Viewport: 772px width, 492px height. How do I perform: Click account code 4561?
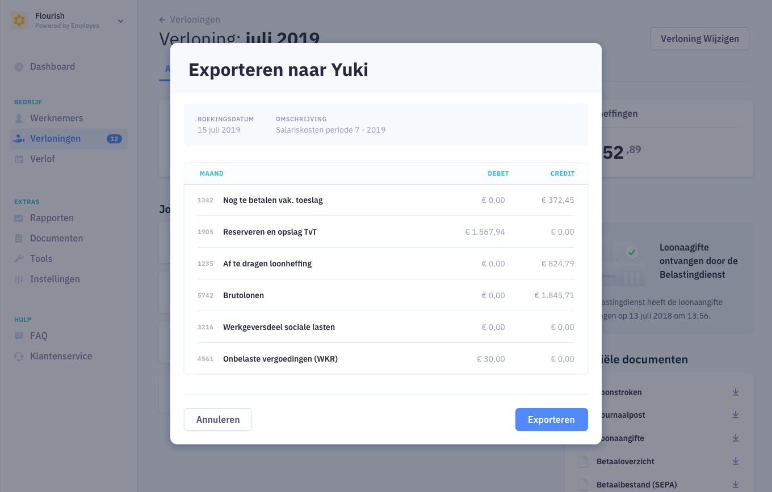pos(205,359)
